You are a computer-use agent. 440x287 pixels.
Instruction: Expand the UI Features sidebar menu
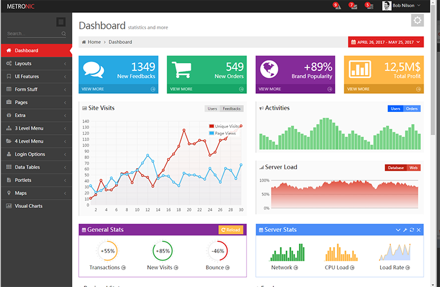pos(36,76)
